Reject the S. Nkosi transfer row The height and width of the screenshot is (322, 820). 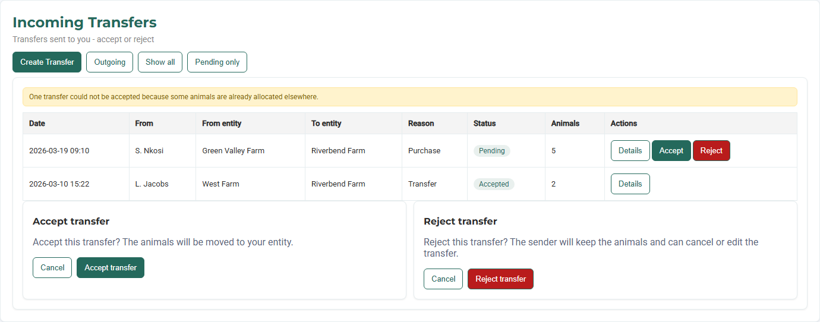[x=711, y=150]
